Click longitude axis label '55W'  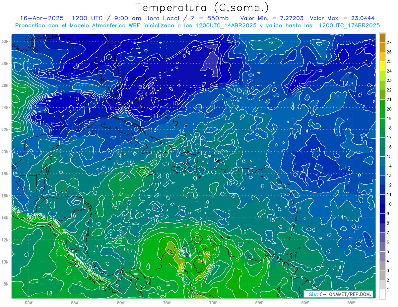click(x=351, y=303)
